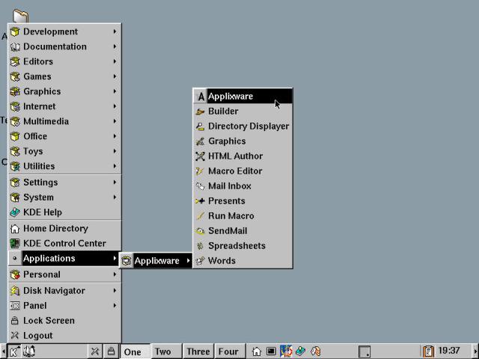This screenshot has width=479, height=359.
Task: Launch the terminal icon in the panel
Action: click(x=271, y=351)
